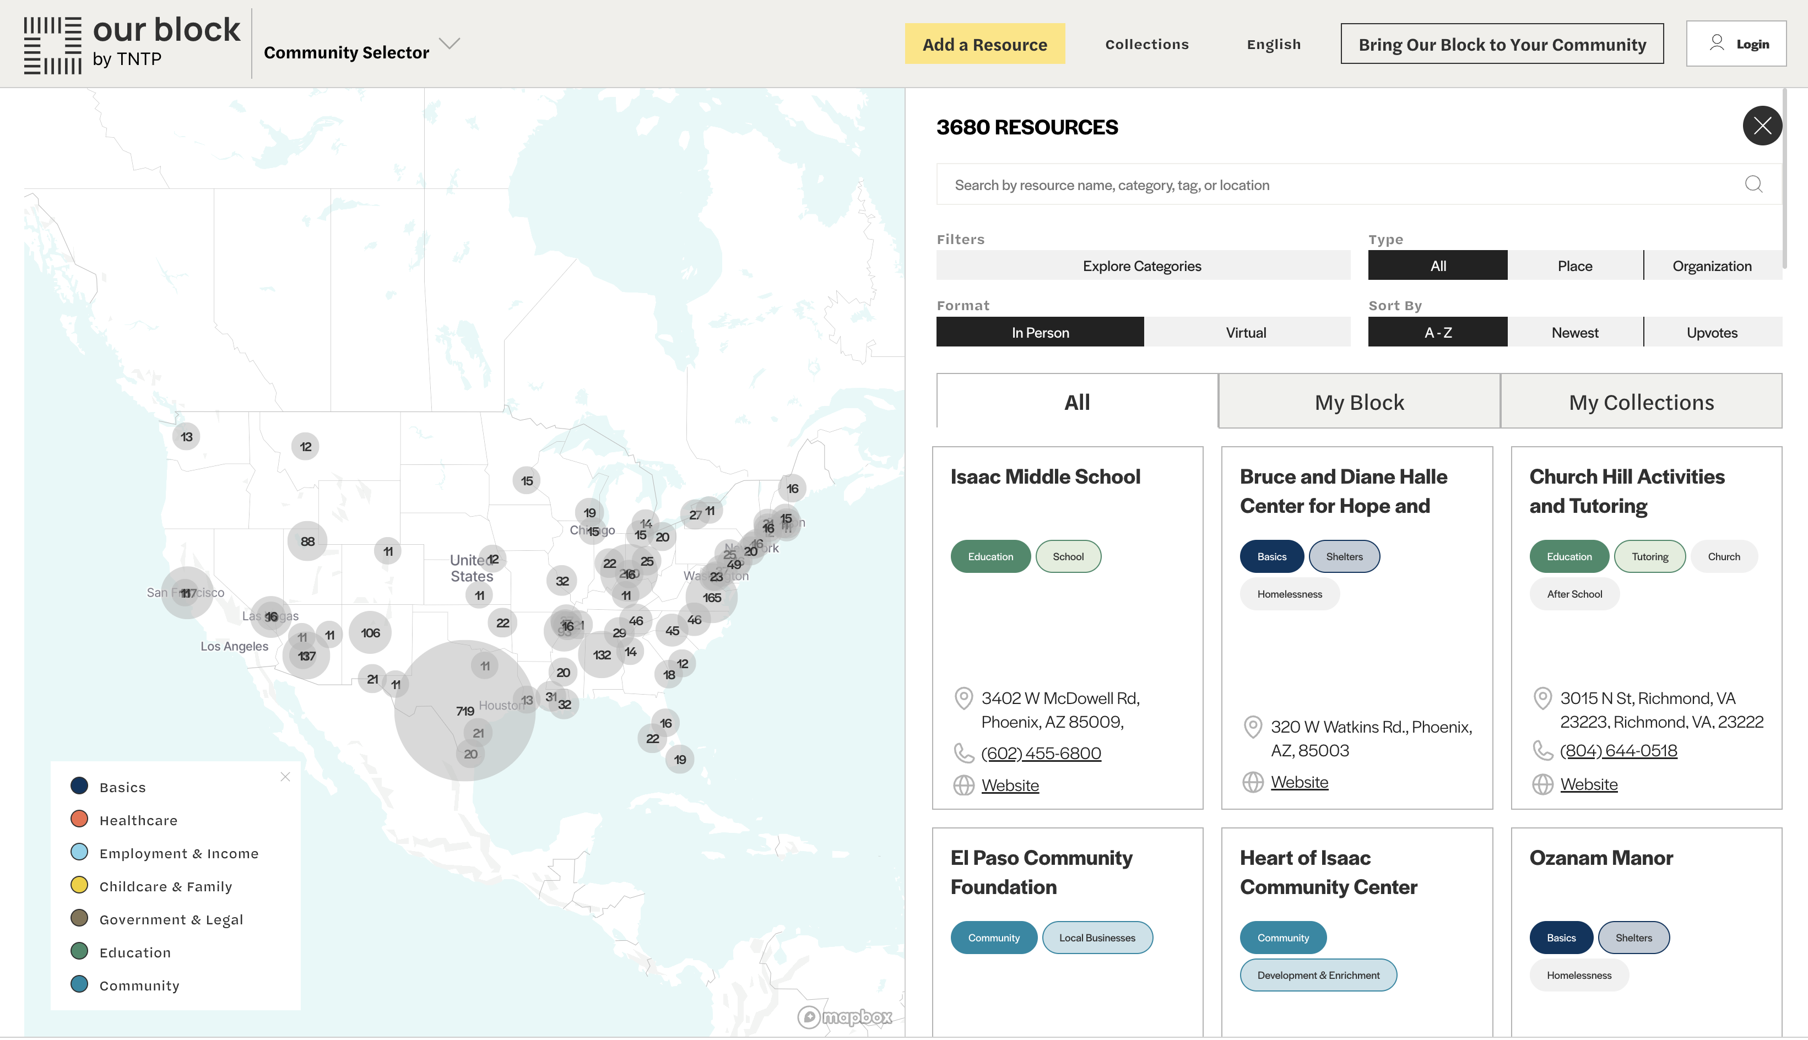Expand the Community Selector dropdown chevron
This screenshot has height=1040, width=1808.
pyautogui.click(x=450, y=44)
